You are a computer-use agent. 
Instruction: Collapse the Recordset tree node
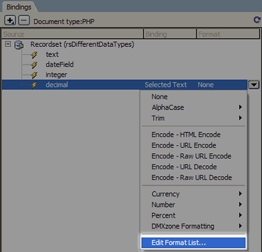click(x=8, y=44)
